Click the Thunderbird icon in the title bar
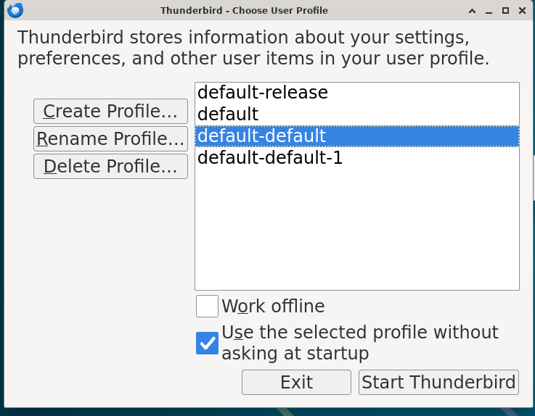Screen dimensions: 535x416 (15, 10)
